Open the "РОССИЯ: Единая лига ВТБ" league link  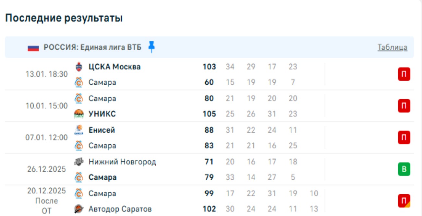point(92,47)
